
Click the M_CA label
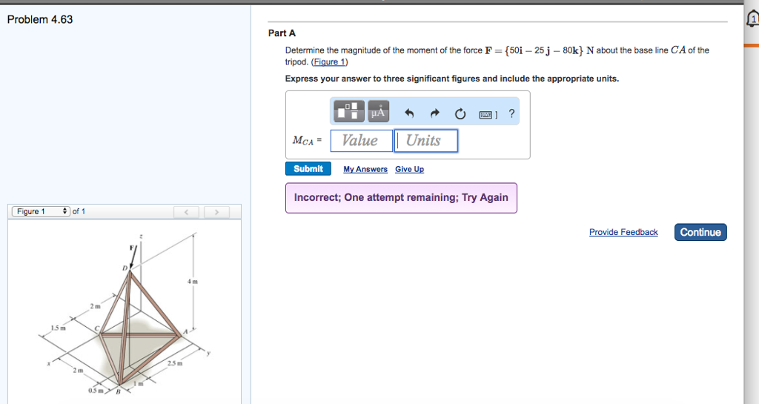coord(307,141)
